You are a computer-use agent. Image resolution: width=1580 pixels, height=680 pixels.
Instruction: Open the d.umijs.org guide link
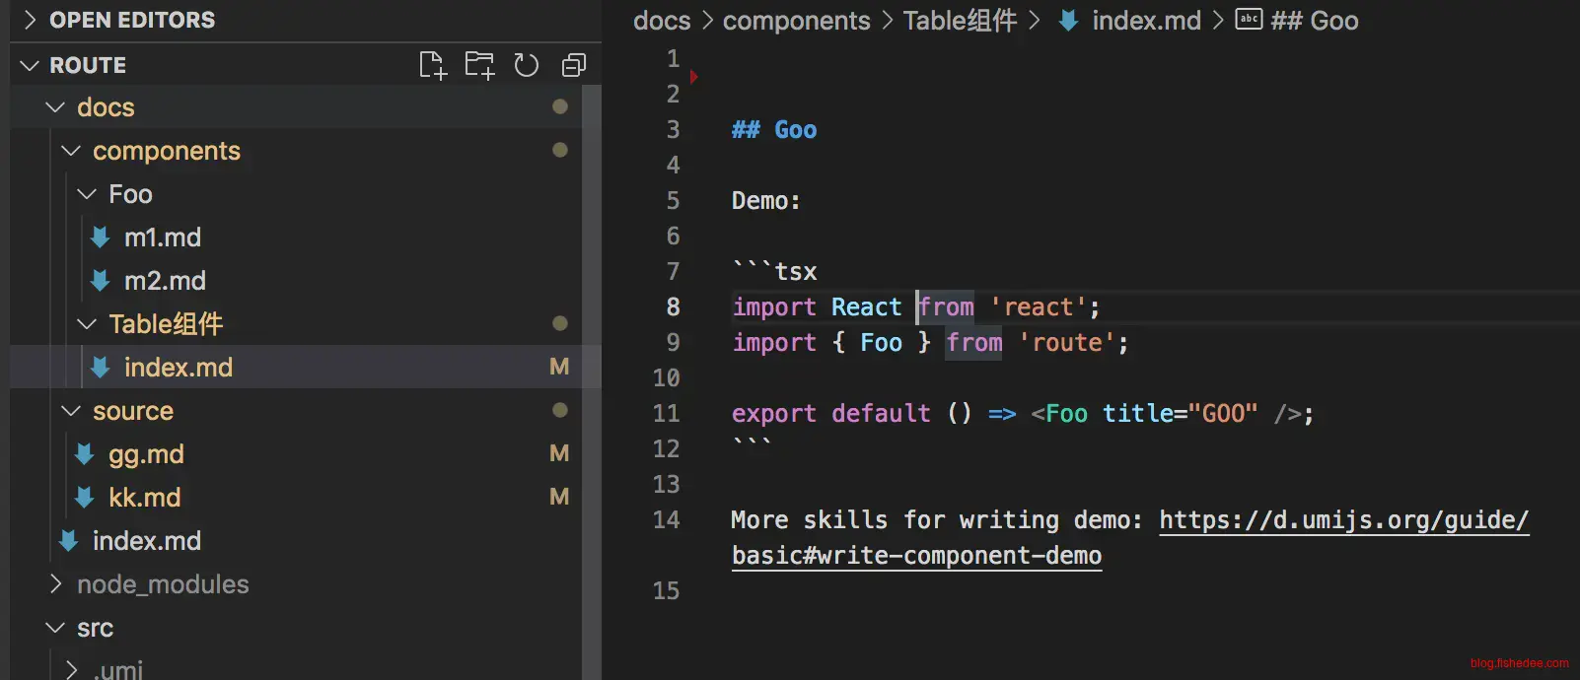1342,520
